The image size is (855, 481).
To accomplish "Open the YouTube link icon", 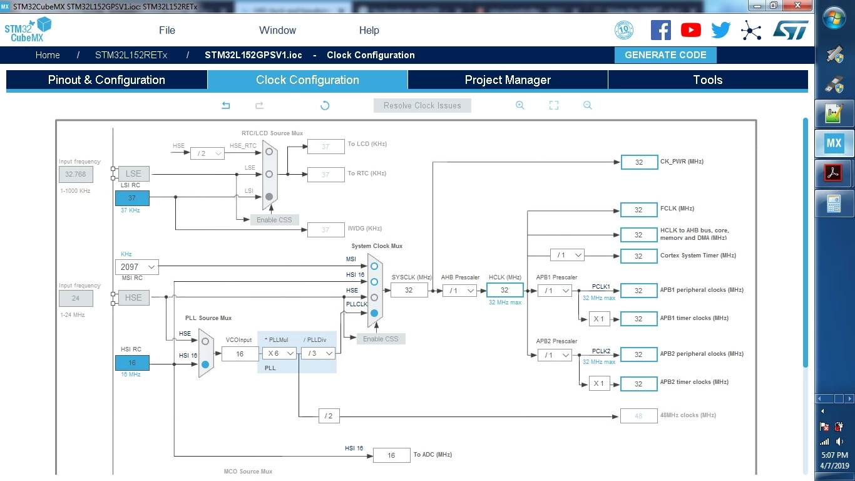I will pos(691,30).
